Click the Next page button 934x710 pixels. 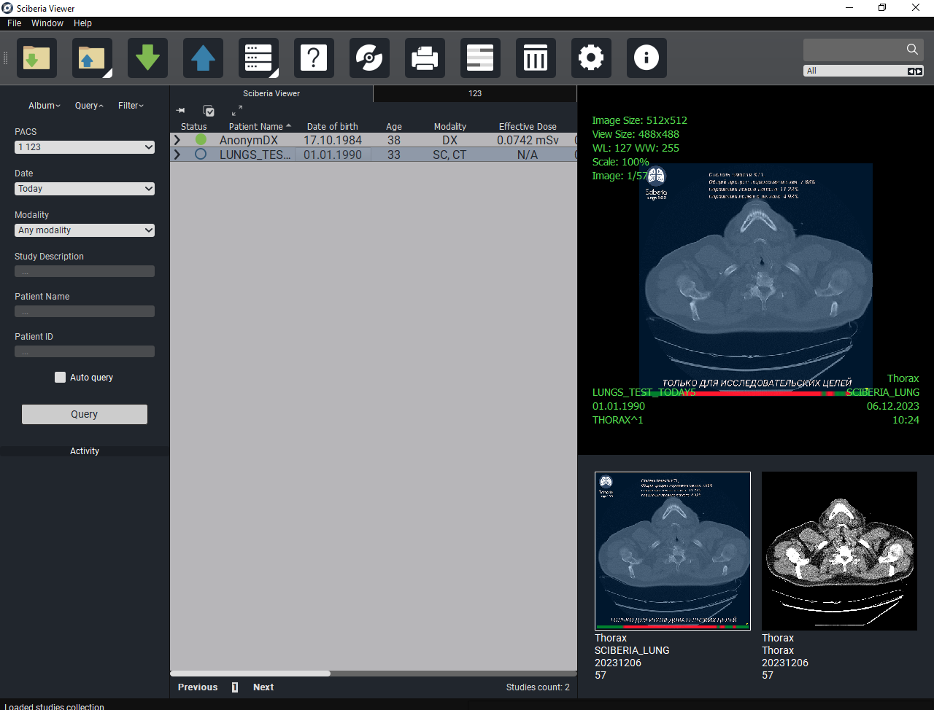click(x=263, y=687)
